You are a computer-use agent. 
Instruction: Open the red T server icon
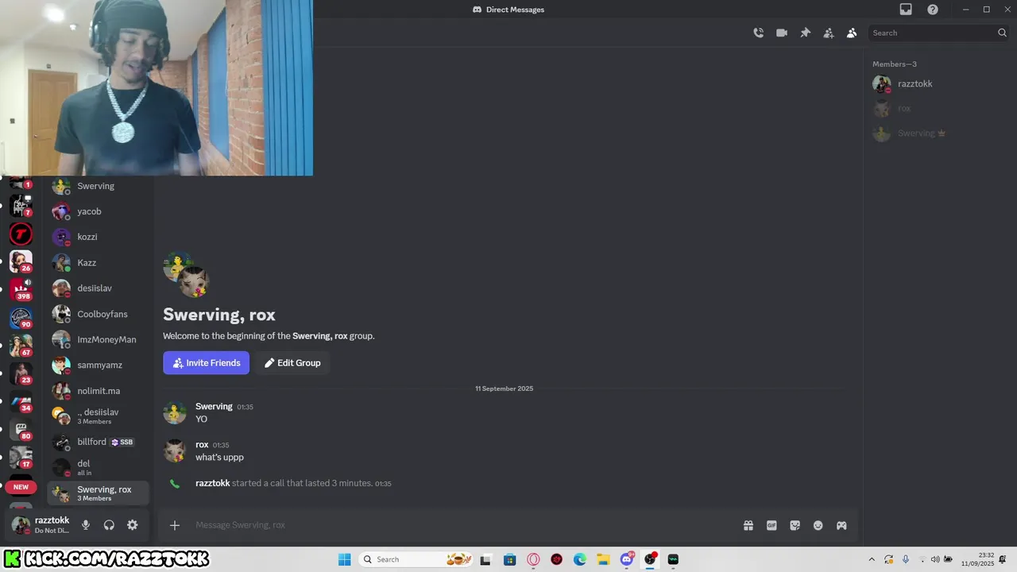click(x=21, y=234)
